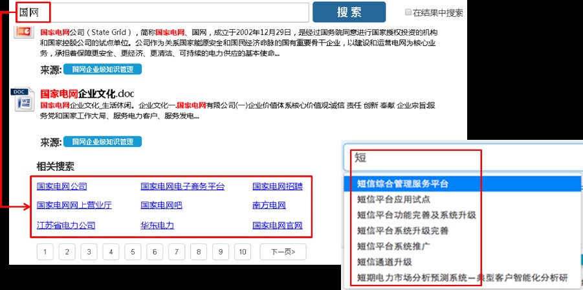Go to results page 5
Screen dimensions: 583x290
coord(133,252)
